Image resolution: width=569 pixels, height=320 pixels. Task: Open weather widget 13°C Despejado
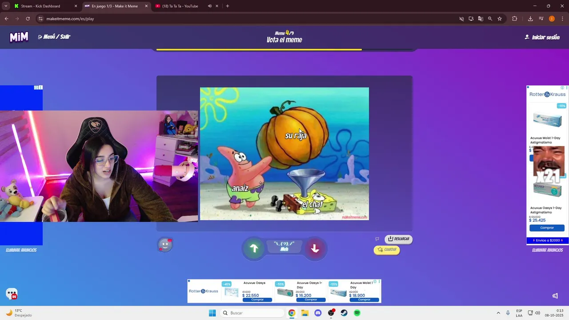(19, 313)
